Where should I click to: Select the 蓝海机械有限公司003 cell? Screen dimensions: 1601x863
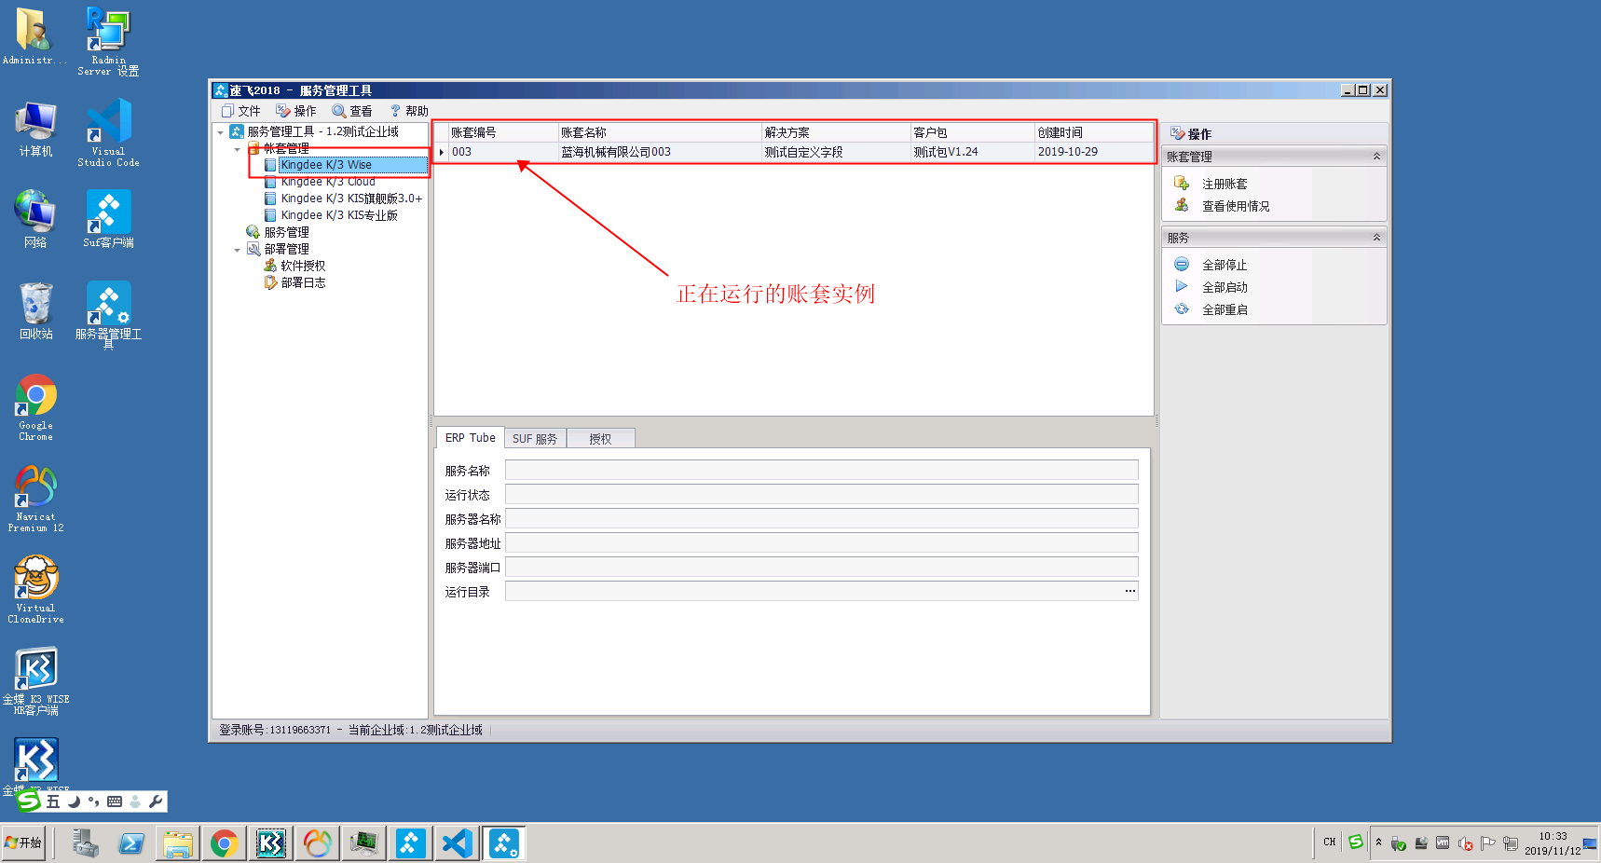pyautogui.click(x=660, y=152)
